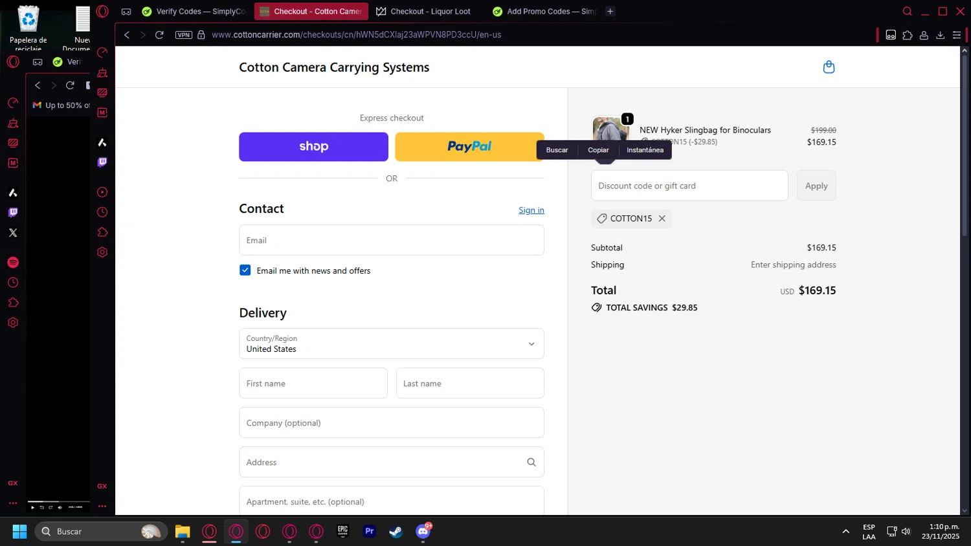This screenshot has width=971, height=546.
Task: Click the Discount code or gift card field
Action: (x=689, y=186)
